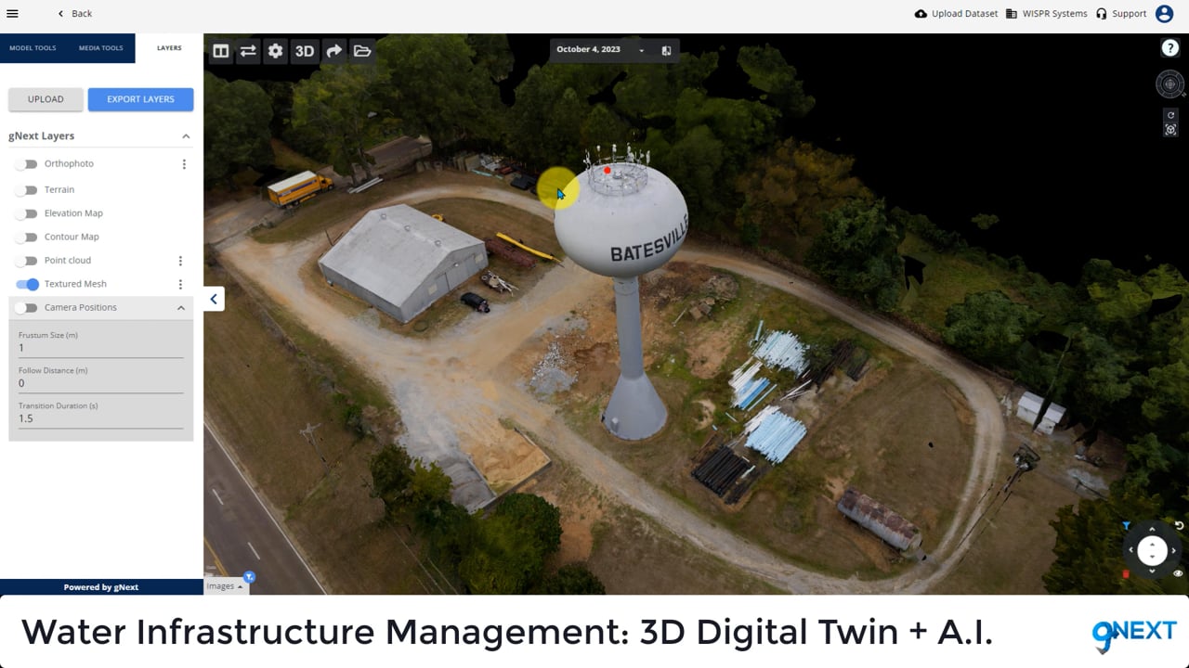The width and height of the screenshot is (1189, 668).
Task: Open Support headset link
Action: tap(1121, 14)
